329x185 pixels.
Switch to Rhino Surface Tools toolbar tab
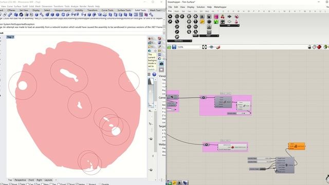click(x=124, y=10)
